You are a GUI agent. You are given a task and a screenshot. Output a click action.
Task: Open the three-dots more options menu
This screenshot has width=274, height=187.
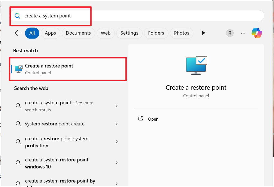(x=243, y=33)
